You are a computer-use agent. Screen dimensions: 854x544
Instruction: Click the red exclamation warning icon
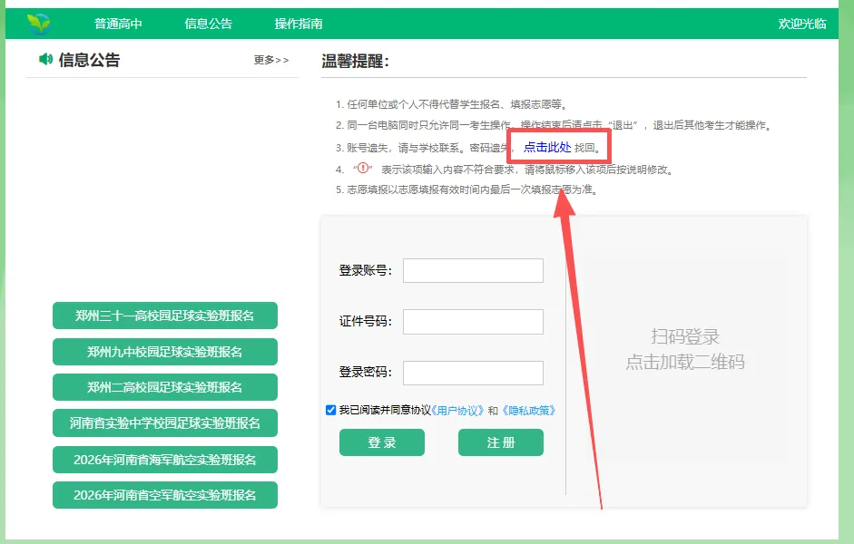pos(363,168)
